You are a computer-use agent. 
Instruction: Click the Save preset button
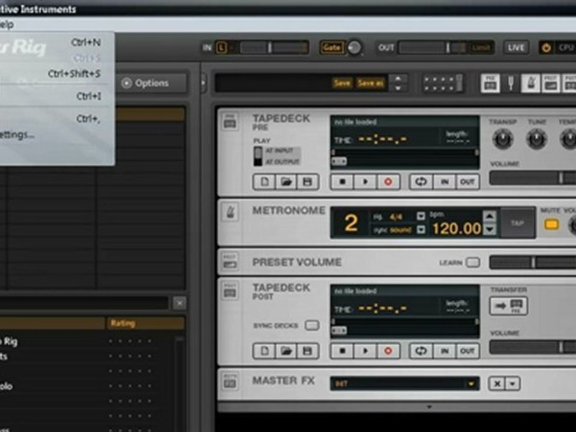(341, 83)
